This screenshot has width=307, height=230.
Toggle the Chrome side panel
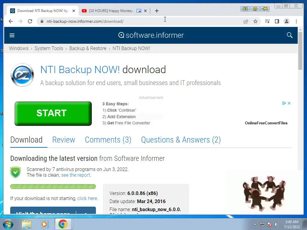pos(277,21)
